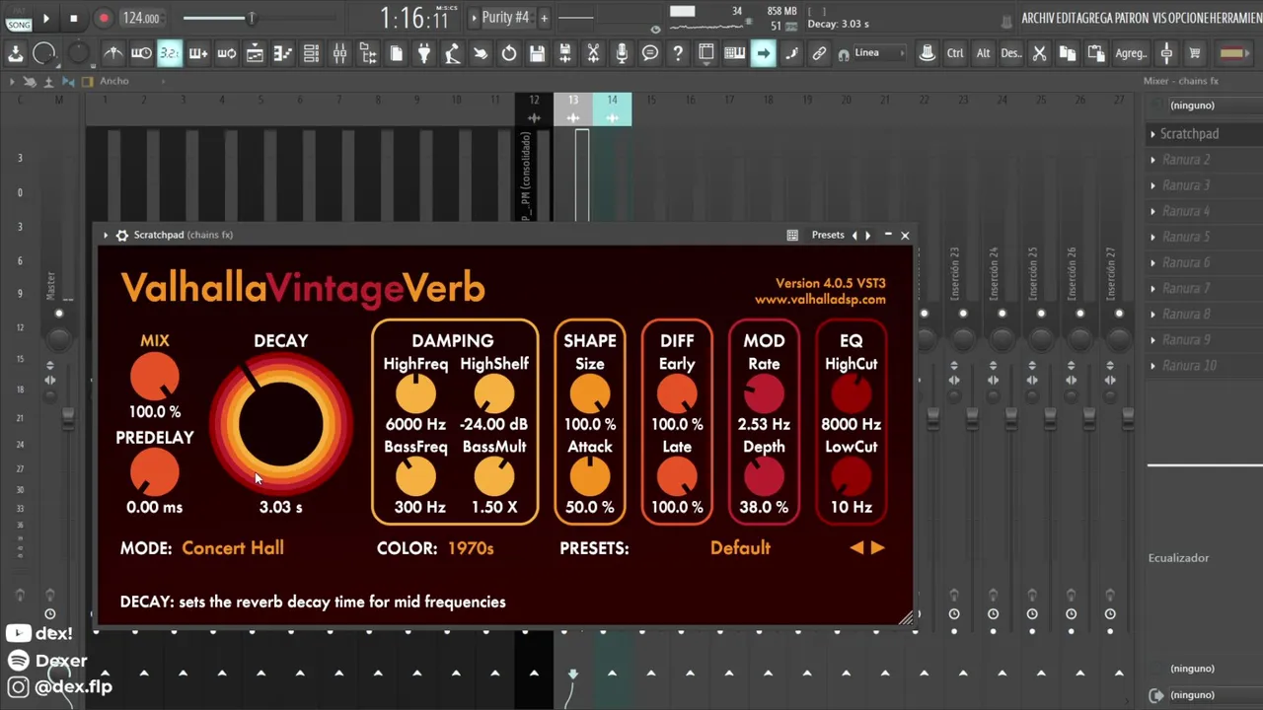This screenshot has height=710, width=1263.
Task: Click the 124.000 tempo field
Action: 141,18
